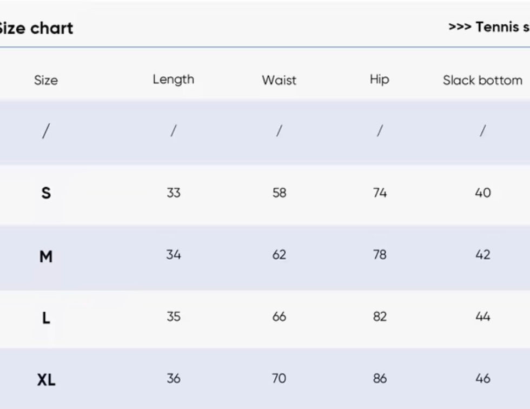Select the XL size row label
Viewport: 530px width, 409px height.
point(46,380)
